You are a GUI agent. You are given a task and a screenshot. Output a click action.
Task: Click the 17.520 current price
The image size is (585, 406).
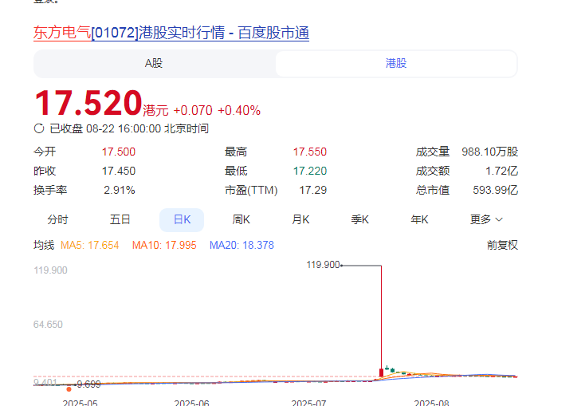88,103
